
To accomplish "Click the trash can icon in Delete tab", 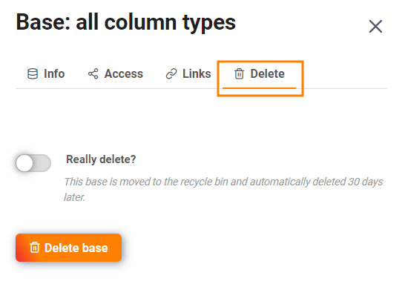I will tap(239, 73).
